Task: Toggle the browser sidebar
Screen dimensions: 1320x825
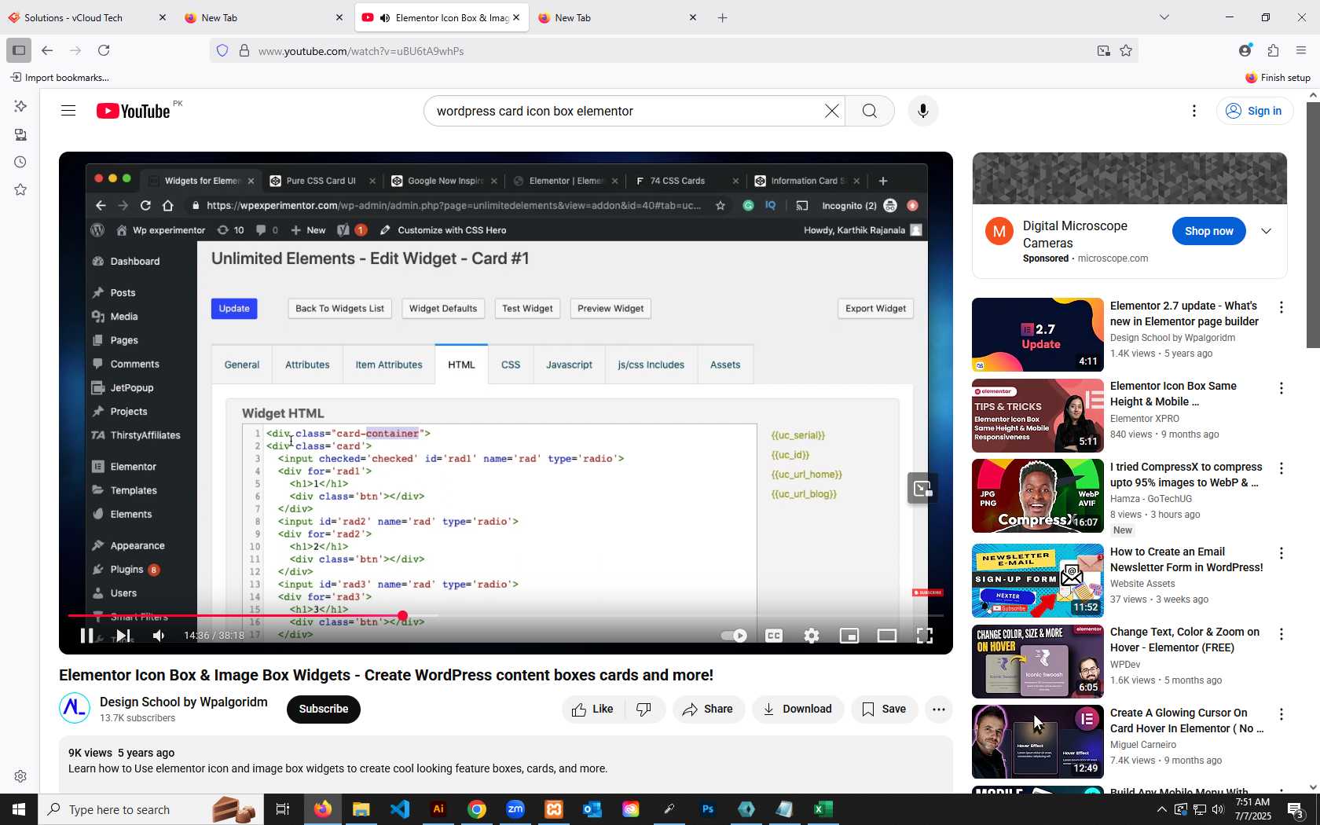Action: click(x=19, y=50)
